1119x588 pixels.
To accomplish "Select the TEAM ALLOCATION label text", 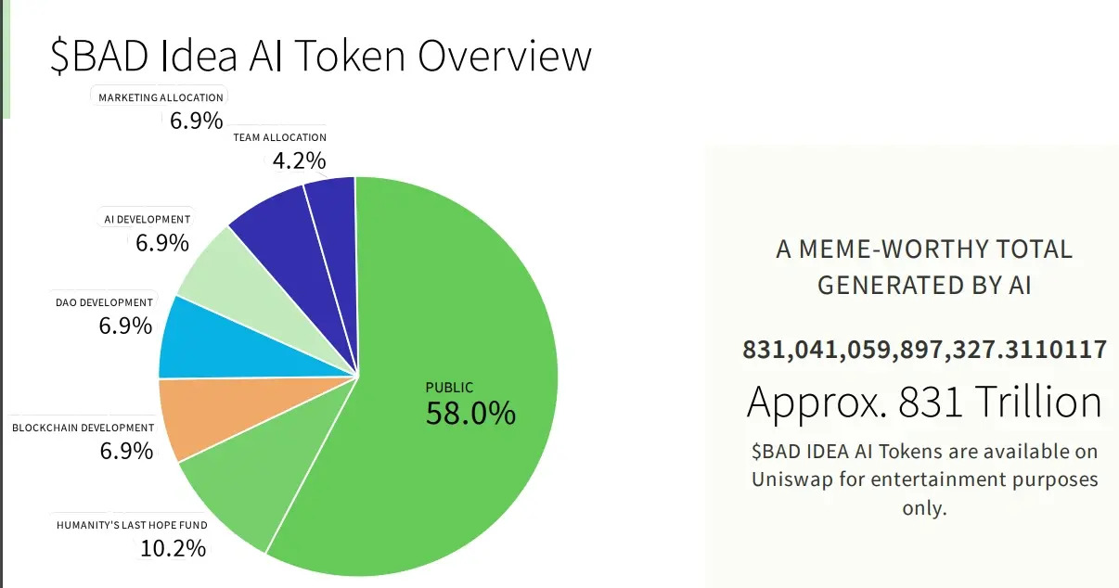I will 279,137.
